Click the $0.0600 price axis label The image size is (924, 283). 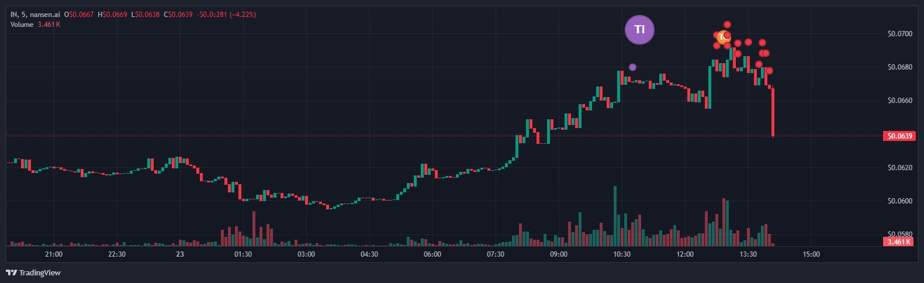(899, 201)
